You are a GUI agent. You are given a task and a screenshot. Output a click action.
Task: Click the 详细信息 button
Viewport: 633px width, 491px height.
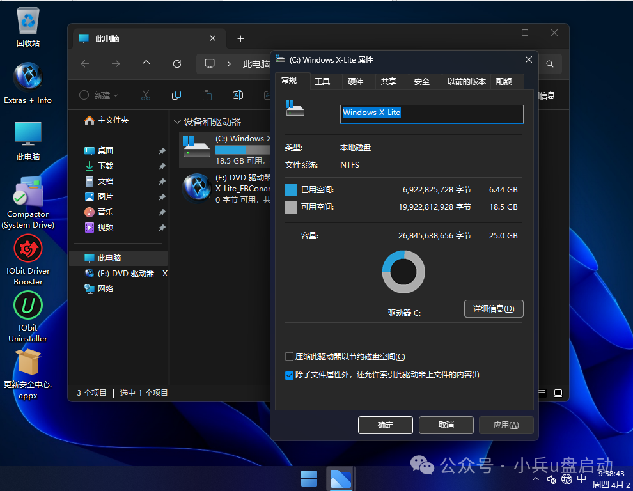tap(493, 309)
